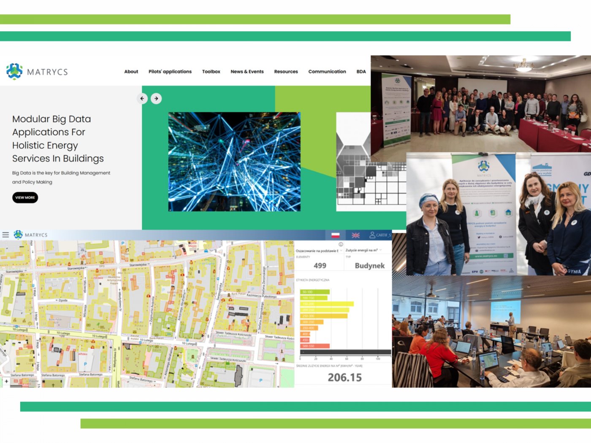This screenshot has width=591, height=443.
Task: Click the group photo in conference room
Action: click(x=481, y=103)
